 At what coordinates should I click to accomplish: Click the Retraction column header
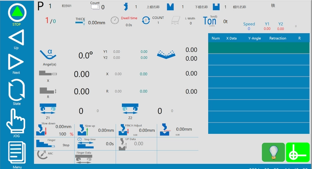click(278, 38)
